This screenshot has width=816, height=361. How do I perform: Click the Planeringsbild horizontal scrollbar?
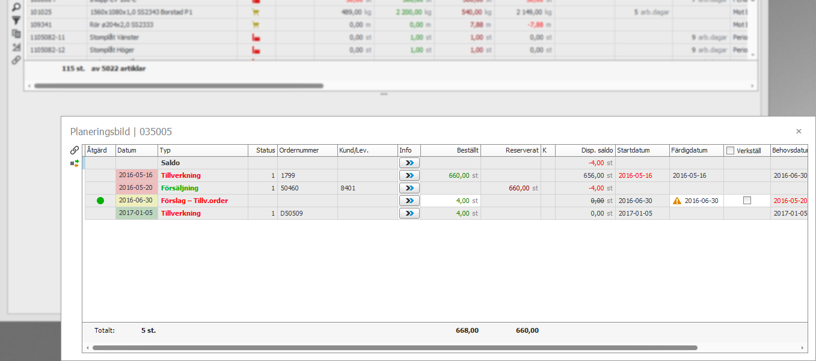click(394, 348)
